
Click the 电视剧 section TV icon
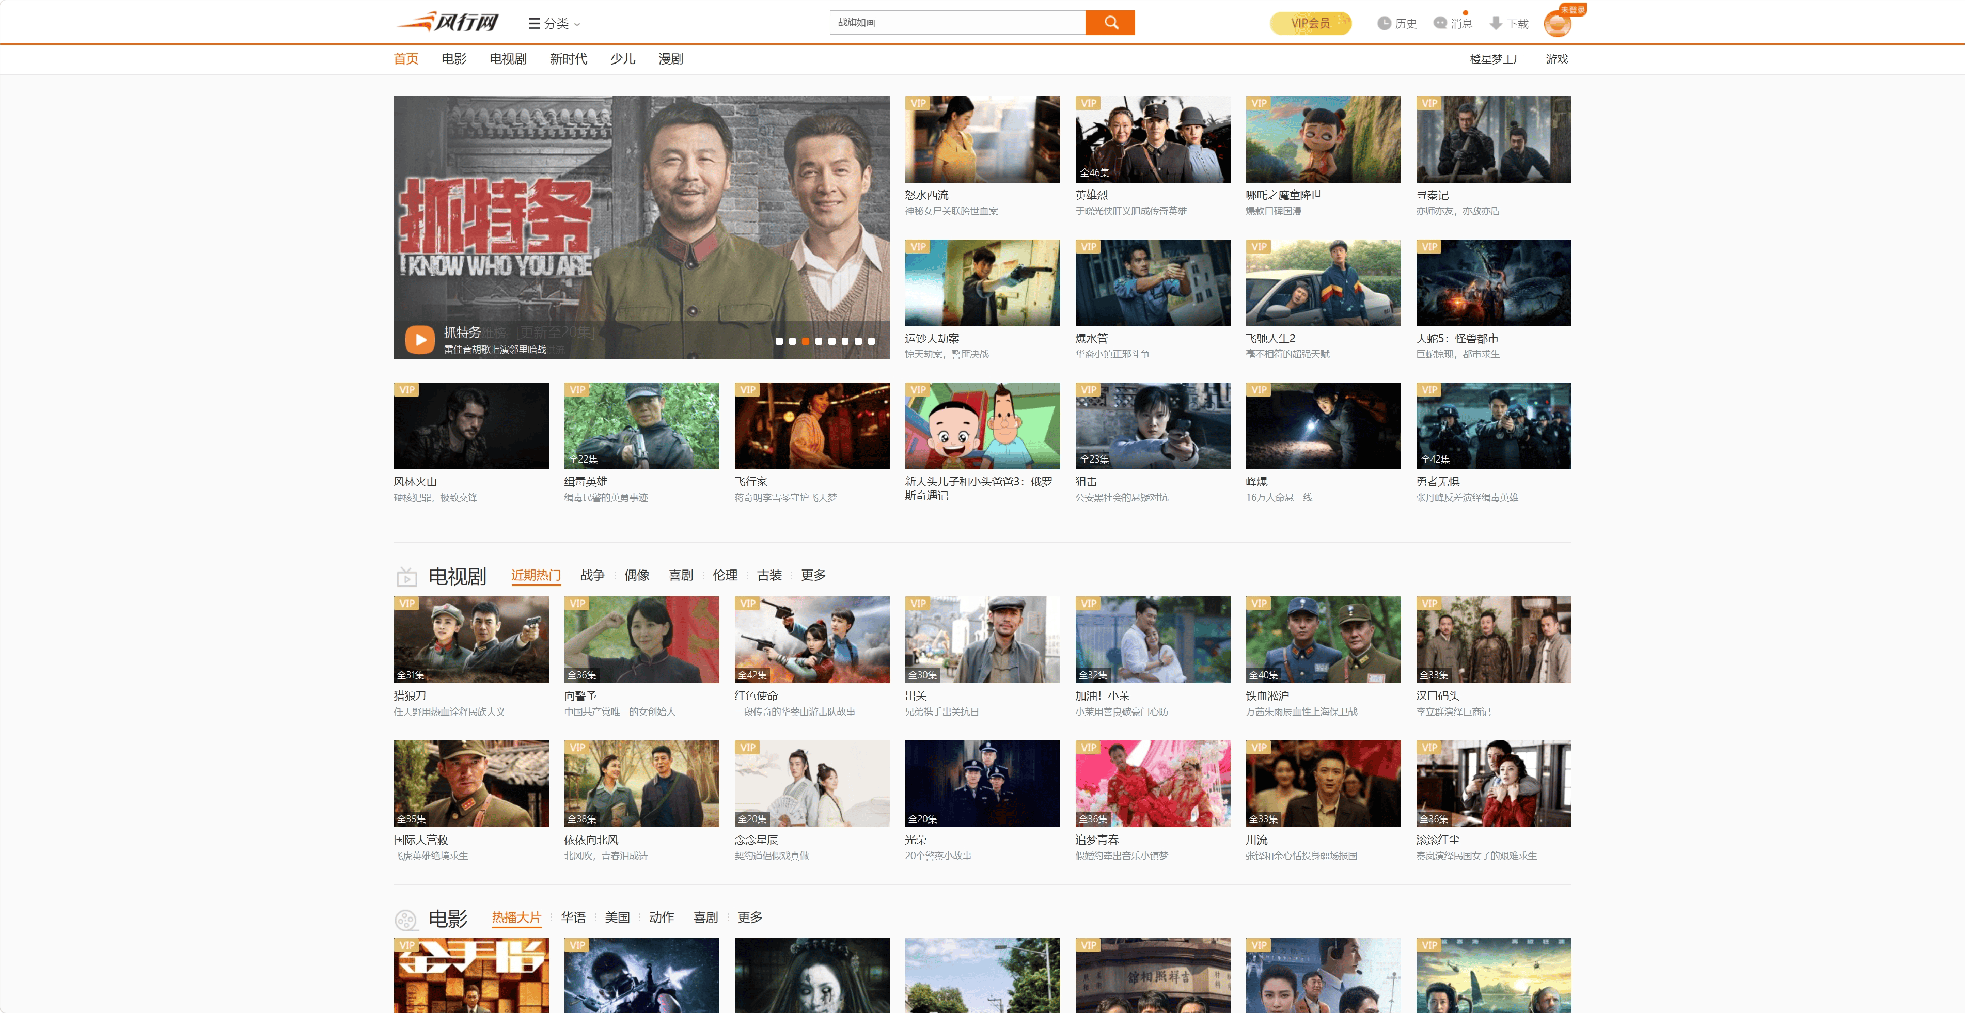(x=406, y=577)
